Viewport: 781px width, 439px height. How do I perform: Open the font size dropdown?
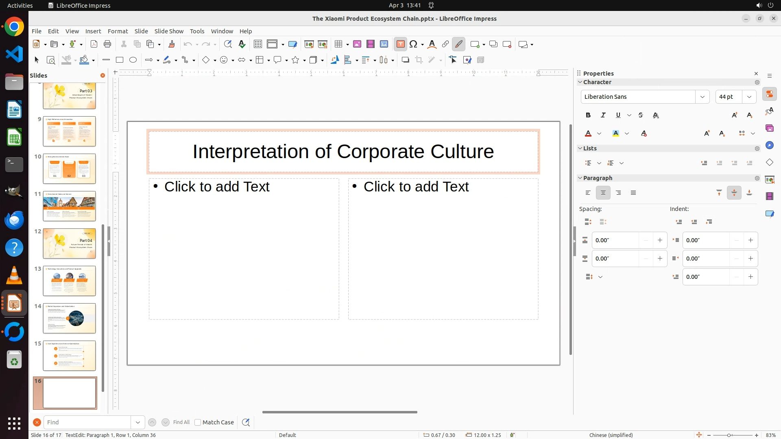[x=749, y=97]
